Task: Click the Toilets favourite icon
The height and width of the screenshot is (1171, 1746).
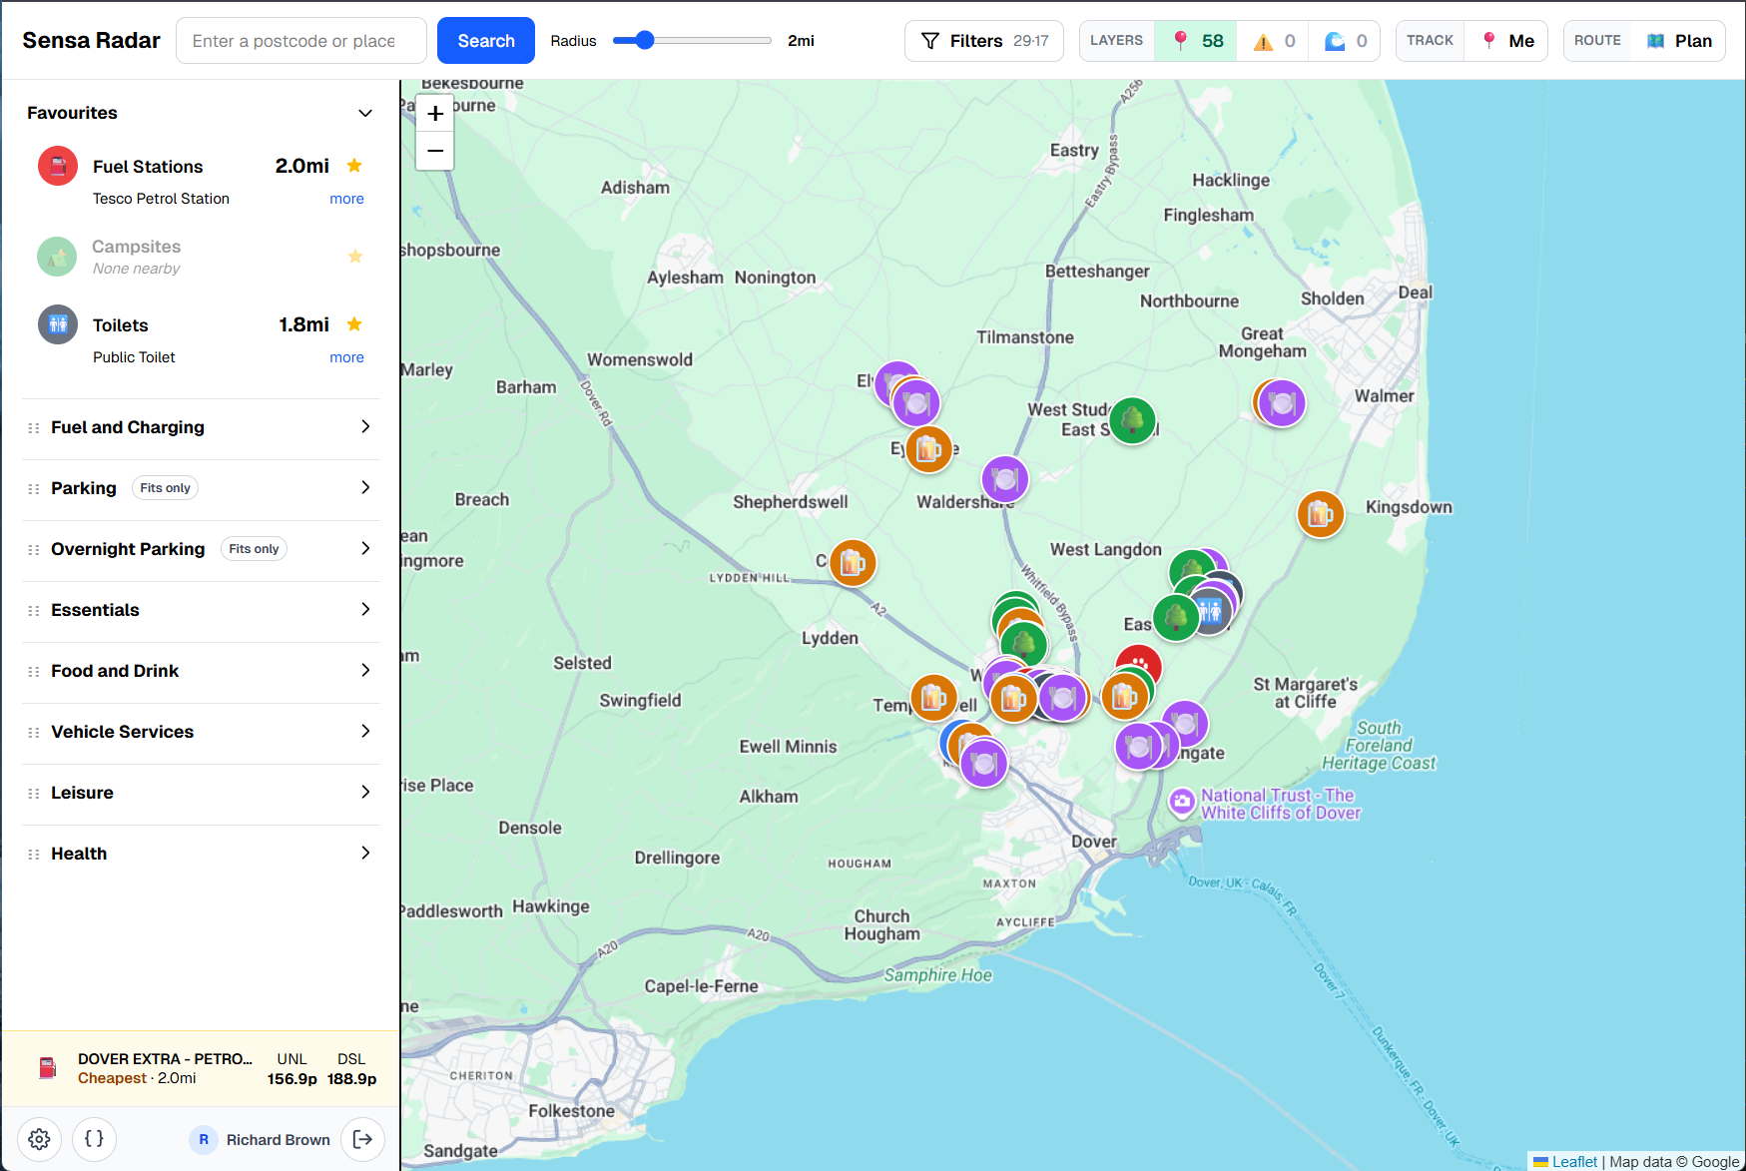Action: click(58, 324)
